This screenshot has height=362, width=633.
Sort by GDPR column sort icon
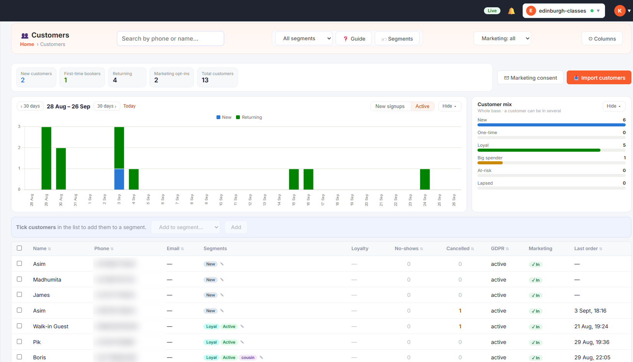click(x=507, y=249)
